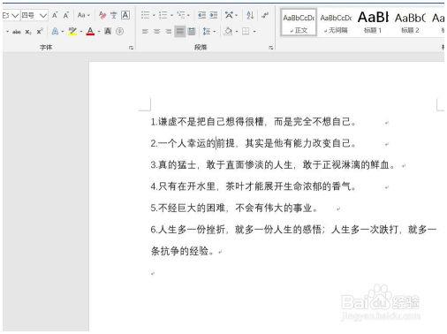Center the paragraph text
Image resolution: width=447 pixels, height=334 pixels.
(156, 31)
